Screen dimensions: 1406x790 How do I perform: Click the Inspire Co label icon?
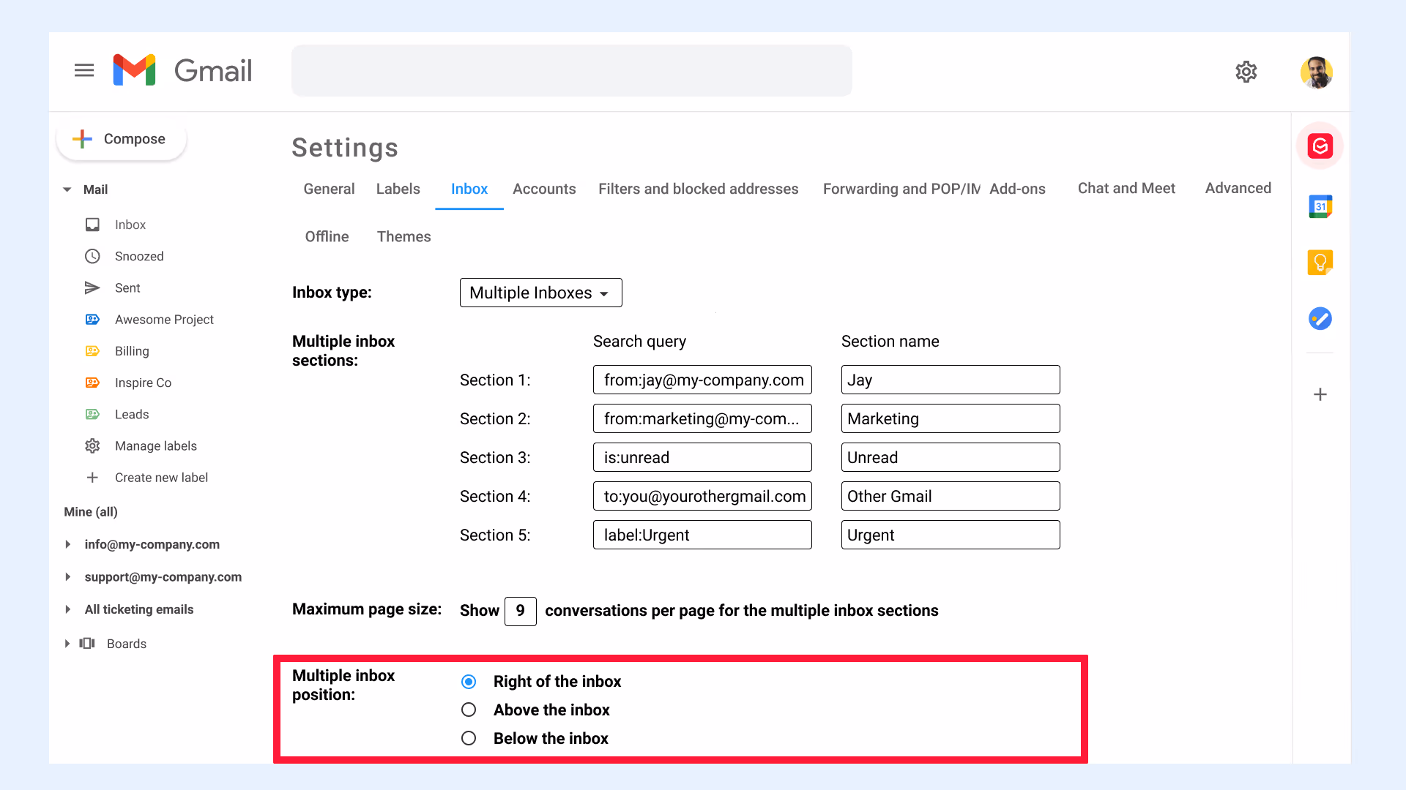[x=92, y=382]
